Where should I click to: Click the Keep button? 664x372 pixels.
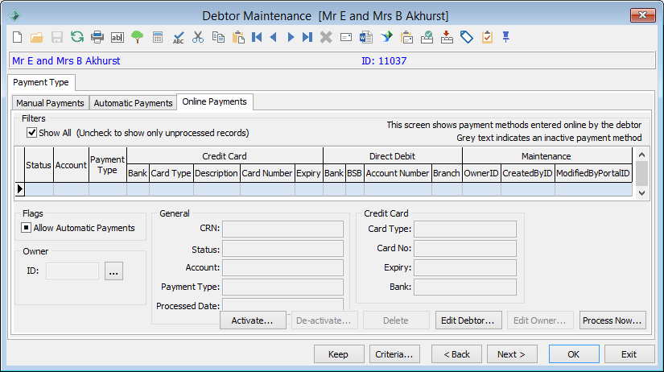(x=339, y=354)
